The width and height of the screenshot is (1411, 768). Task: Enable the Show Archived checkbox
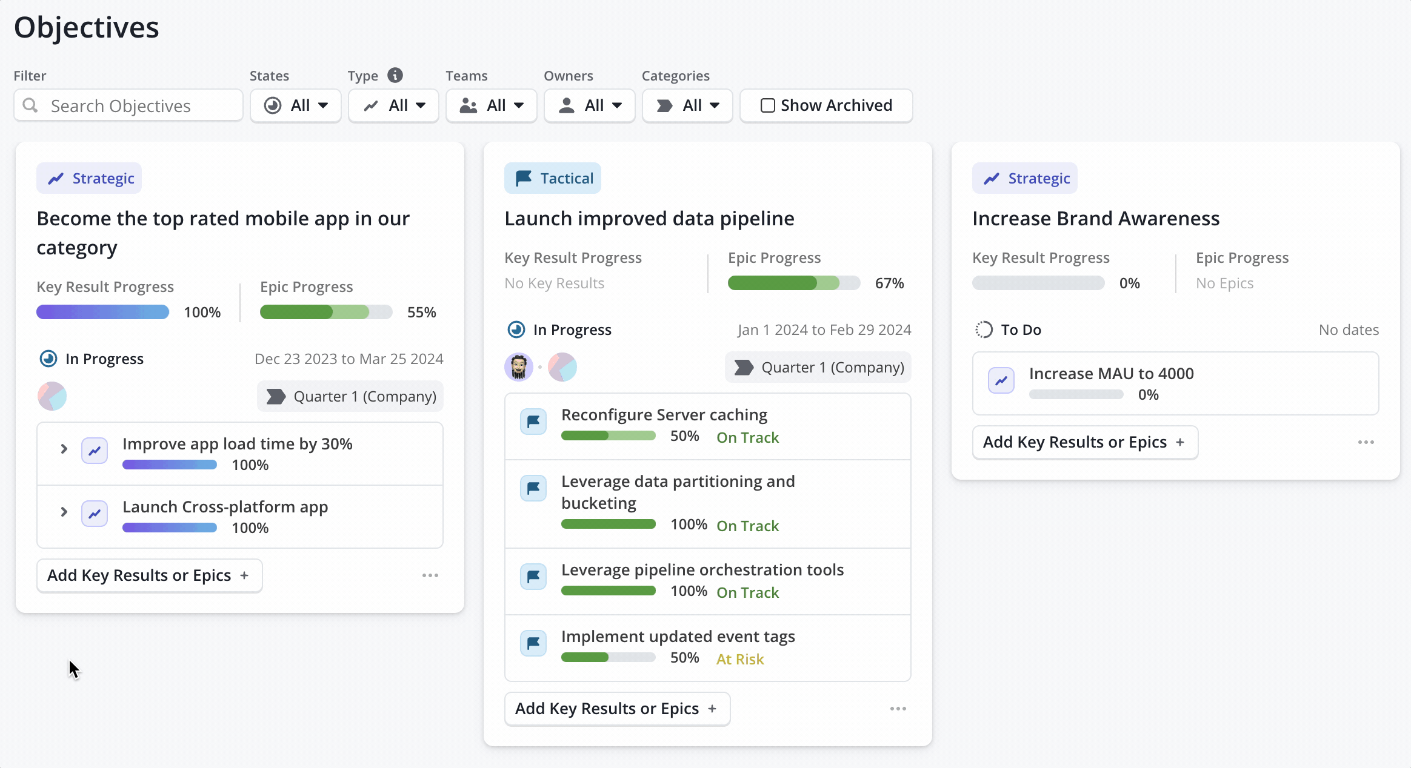click(x=767, y=105)
